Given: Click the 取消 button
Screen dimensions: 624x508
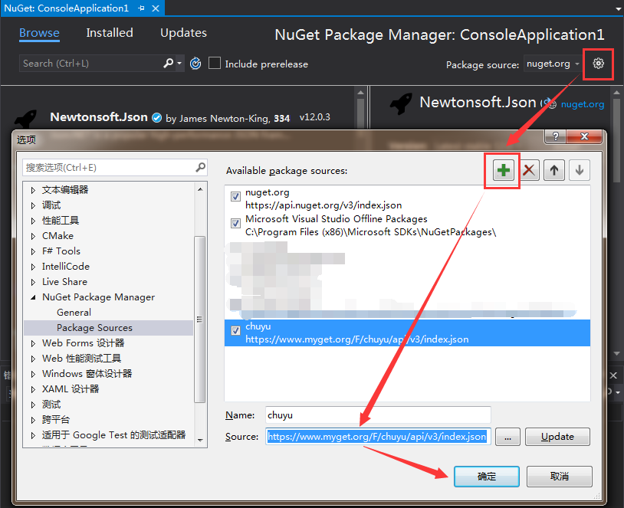Looking at the screenshot, I should [x=559, y=476].
